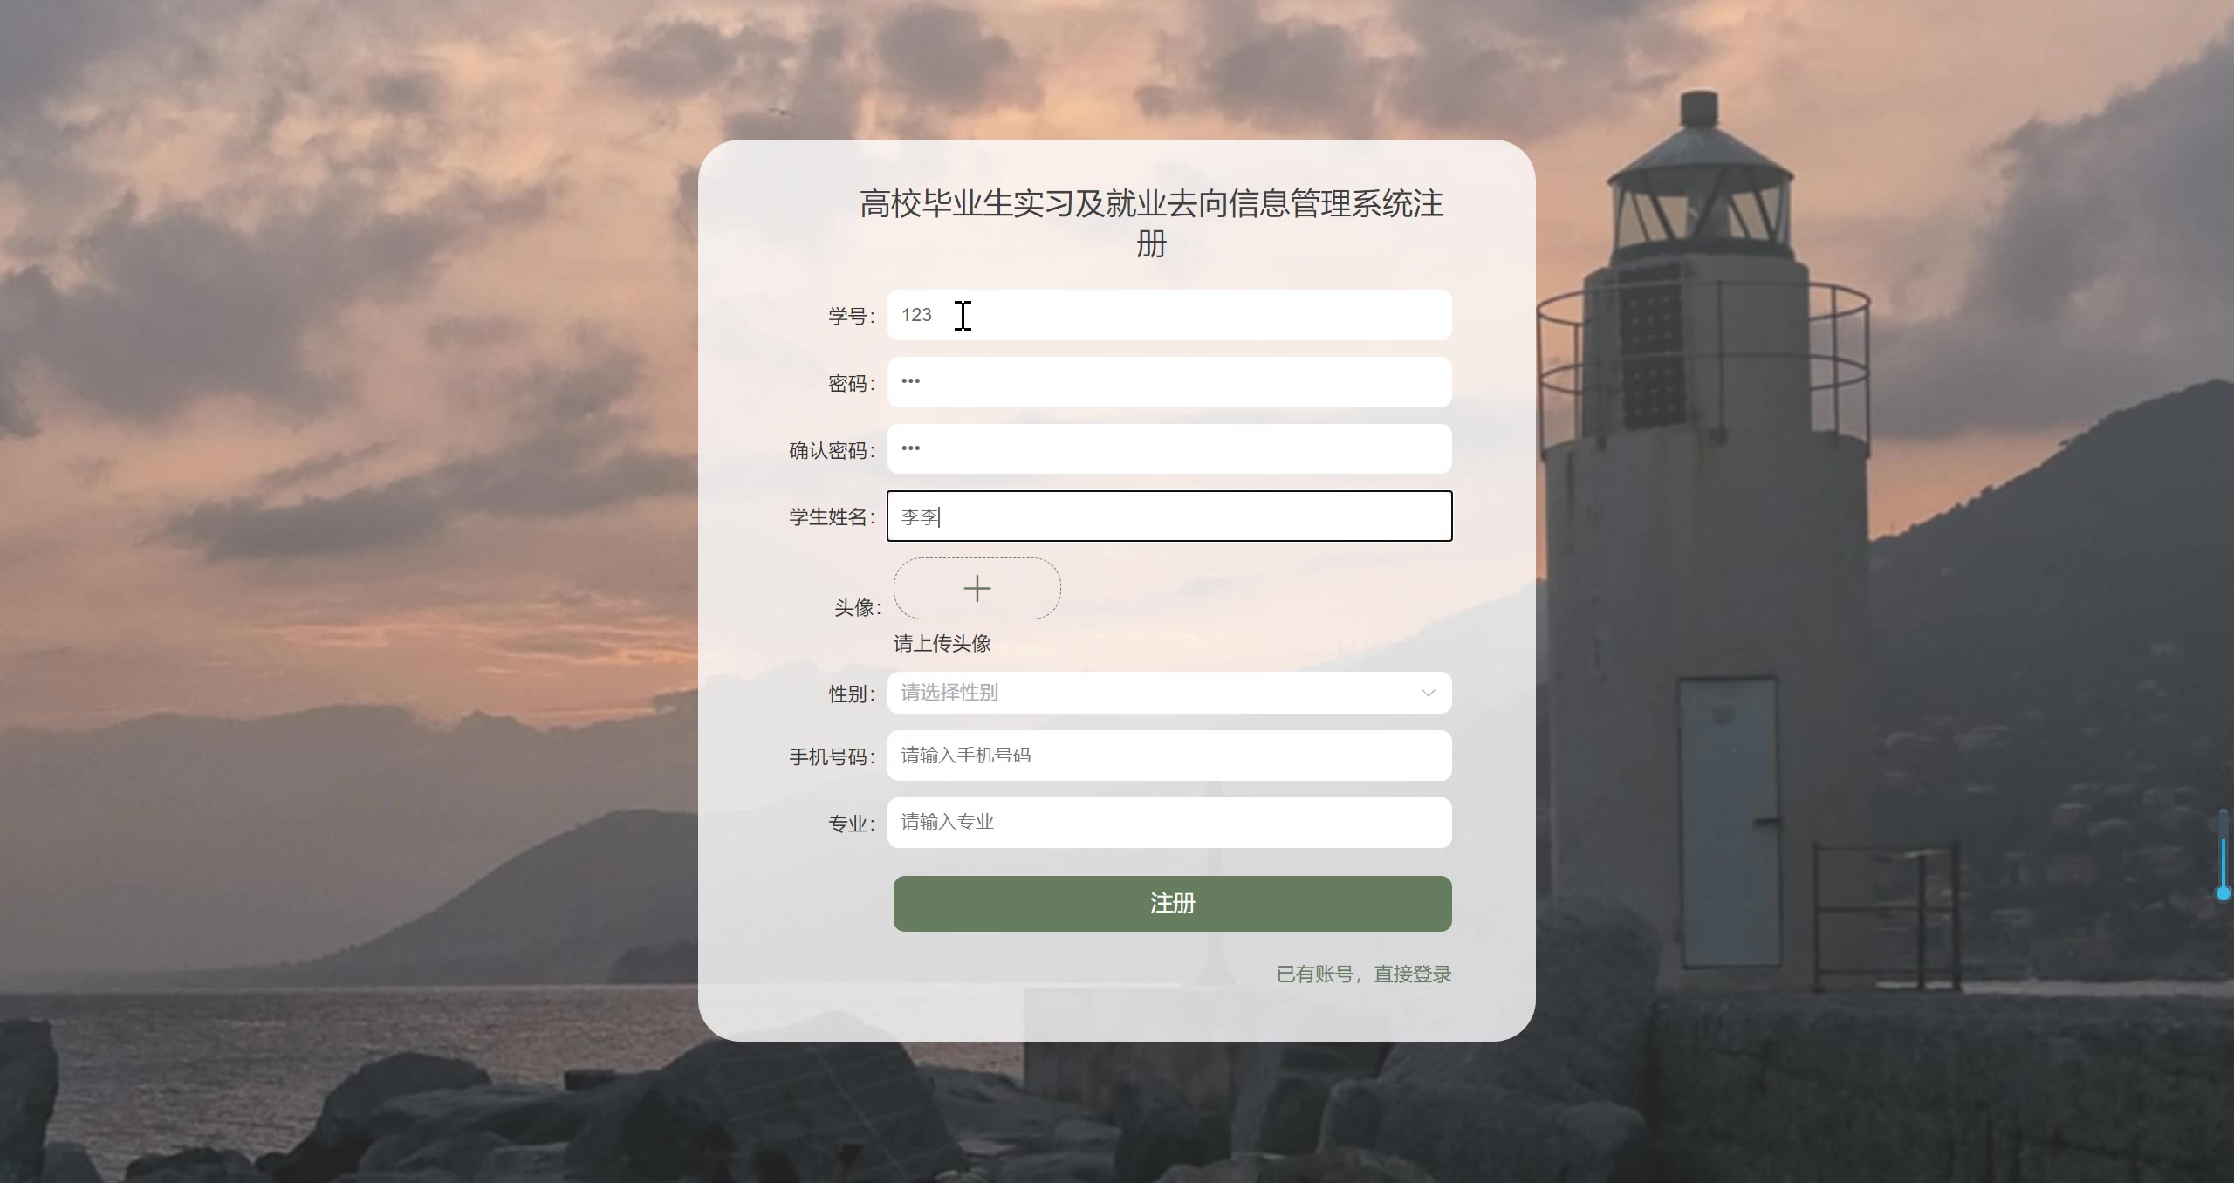Expand the gender dropdown chevron arrow
This screenshot has height=1183, width=2234.
[1428, 693]
